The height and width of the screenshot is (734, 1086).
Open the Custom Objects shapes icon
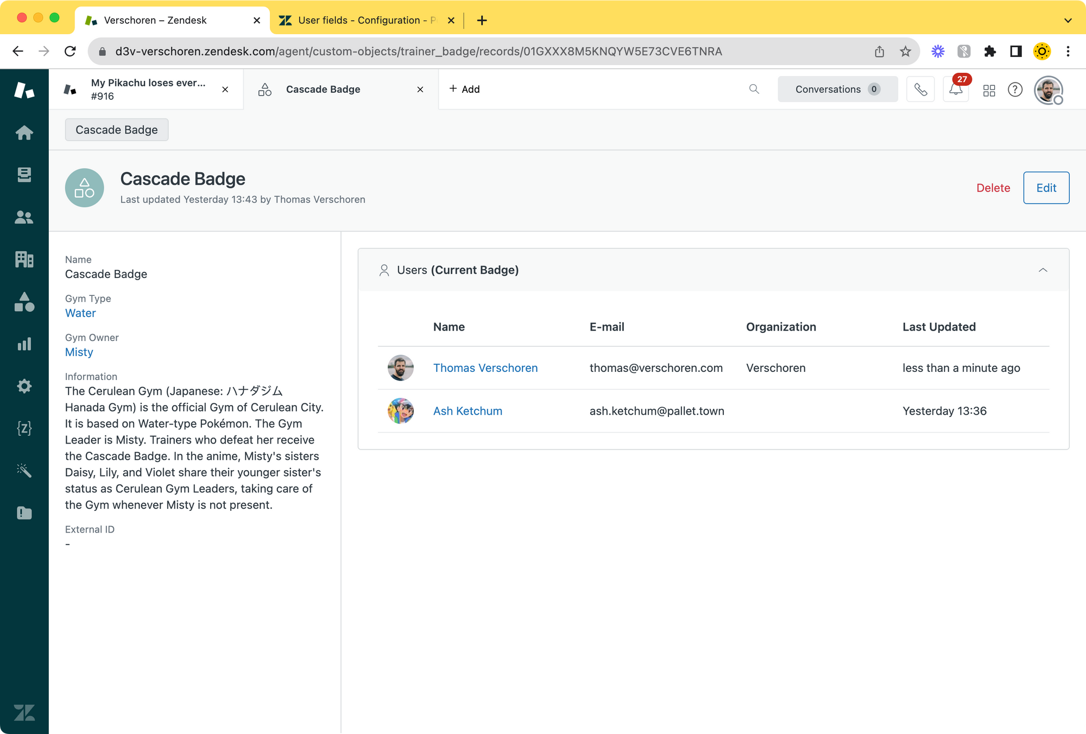tap(24, 302)
